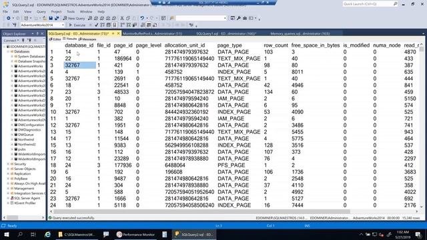The image size is (427, 240).
Task: Expand the Server Objects node
Action: 9,169
